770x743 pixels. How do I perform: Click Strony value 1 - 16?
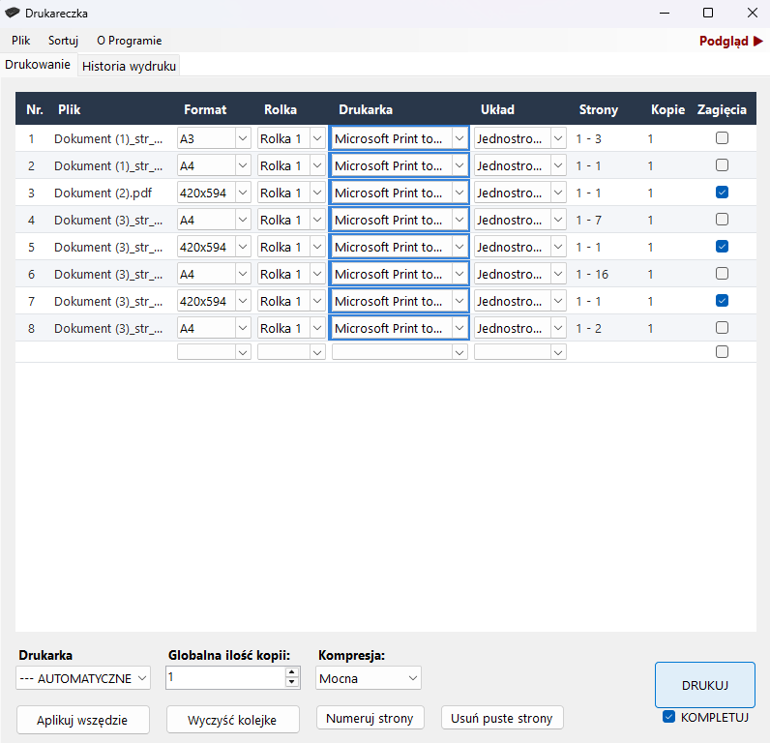[592, 274]
